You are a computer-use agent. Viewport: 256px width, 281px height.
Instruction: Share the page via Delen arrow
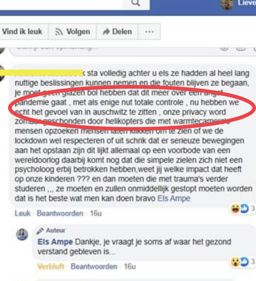(117, 32)
